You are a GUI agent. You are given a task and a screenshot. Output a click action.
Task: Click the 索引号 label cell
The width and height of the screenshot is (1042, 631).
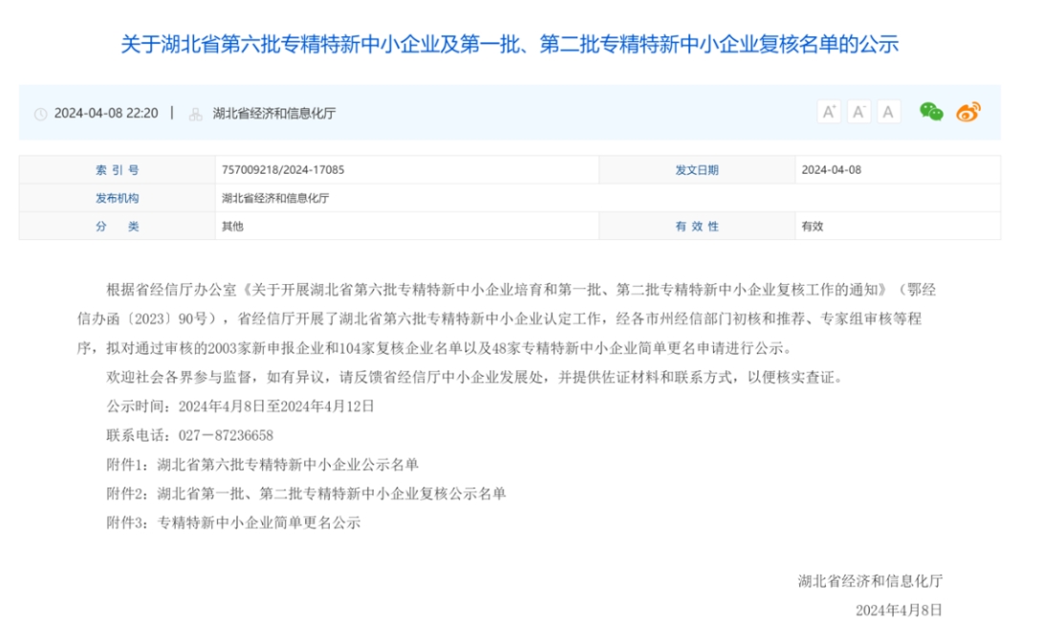(x=117, y=170)
